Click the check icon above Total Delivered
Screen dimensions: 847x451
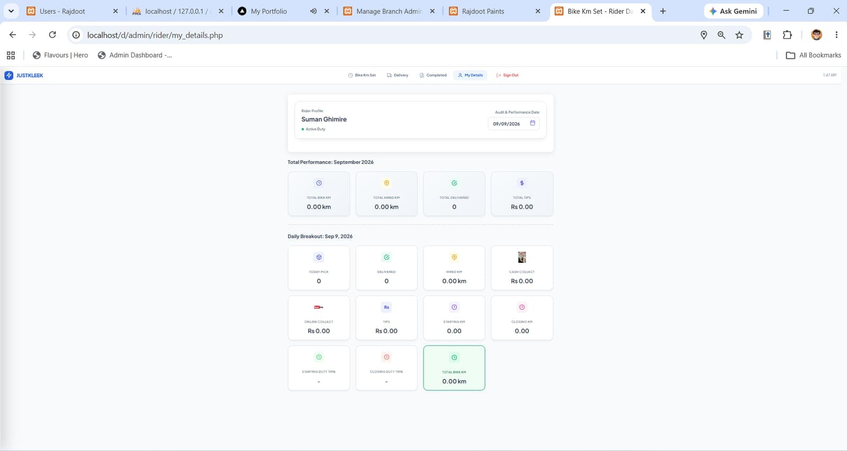pos(454,183)
